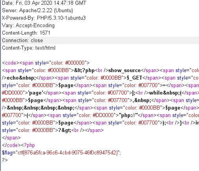Select the show_source text
This screenshot has height=171, width=199.
point(124,71)
